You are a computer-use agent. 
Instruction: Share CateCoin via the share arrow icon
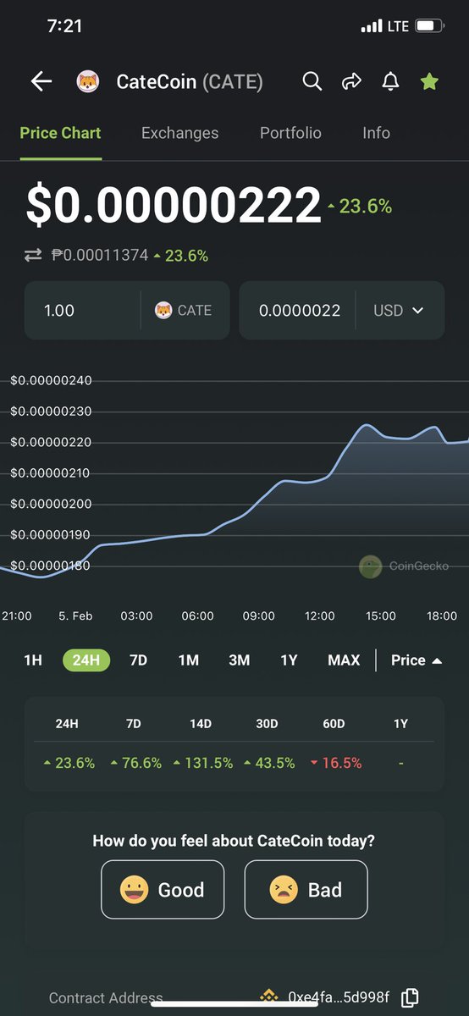point(351,81)
